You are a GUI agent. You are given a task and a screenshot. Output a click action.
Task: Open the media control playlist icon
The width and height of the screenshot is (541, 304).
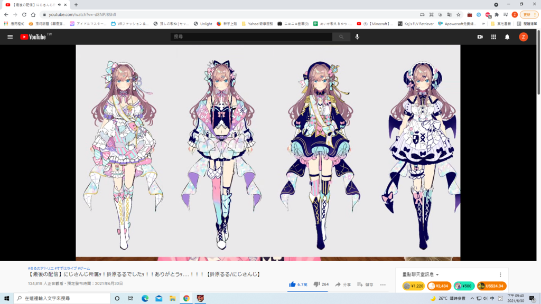(x=506, y=14)
